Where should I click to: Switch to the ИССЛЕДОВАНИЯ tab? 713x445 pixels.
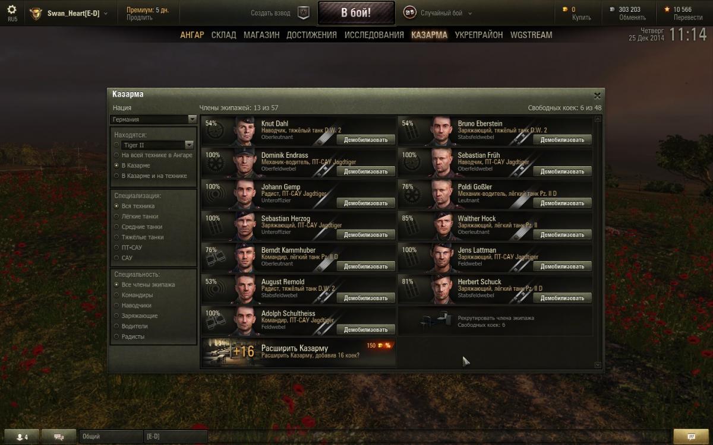374,35
